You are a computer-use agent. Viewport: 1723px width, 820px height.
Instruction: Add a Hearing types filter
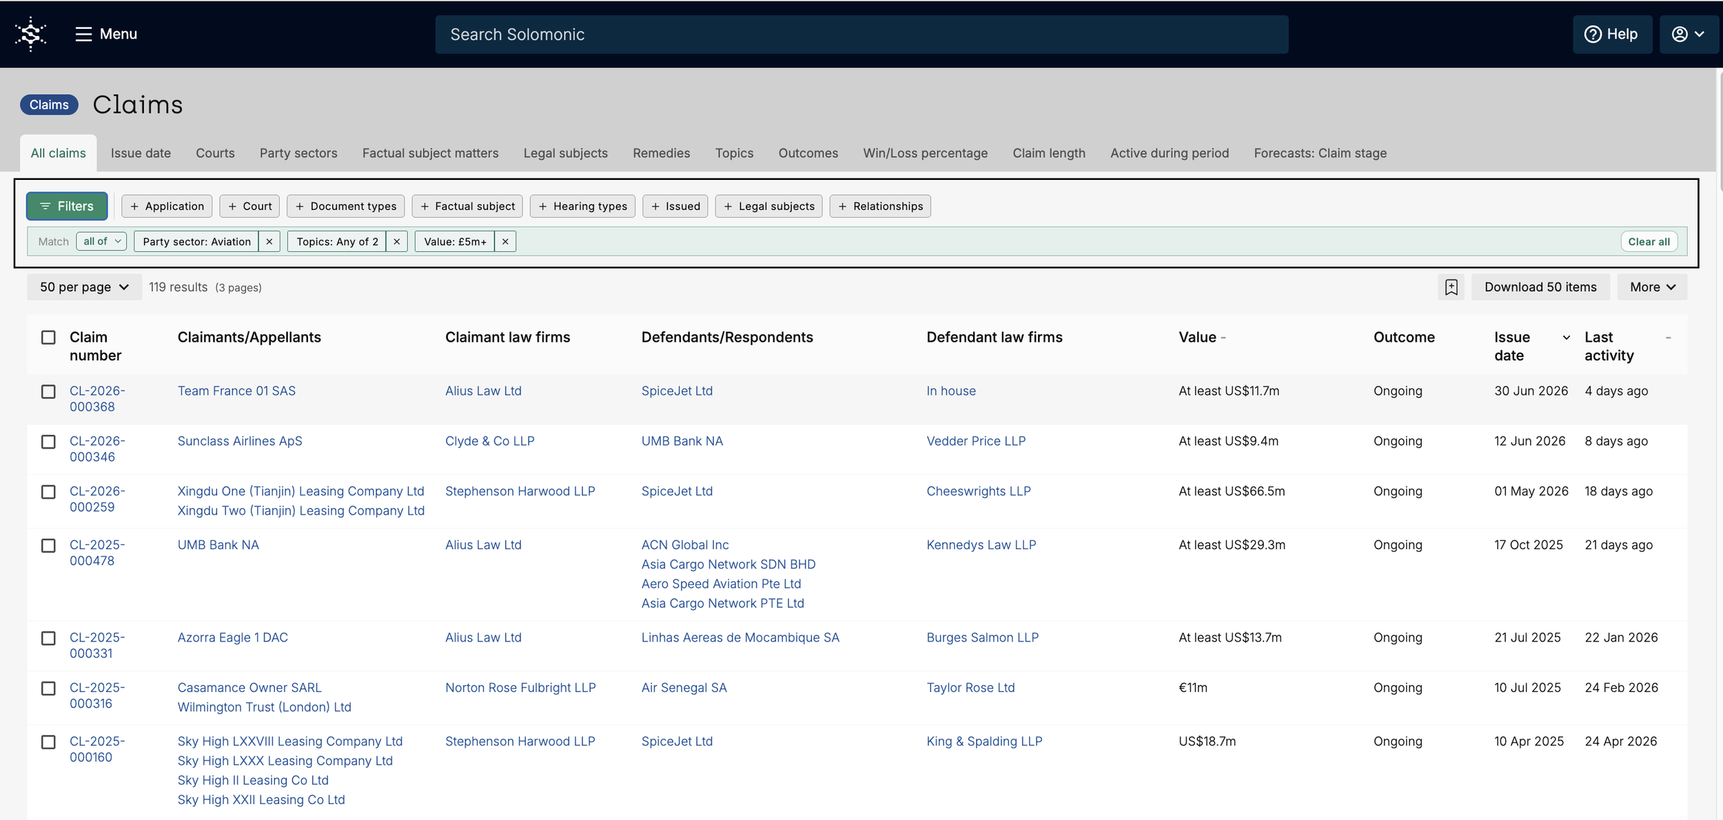coord(582,206)
